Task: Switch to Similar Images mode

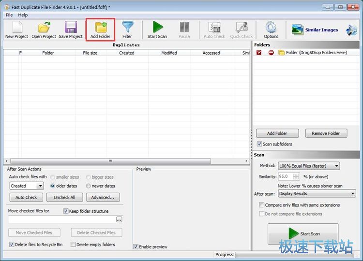Action: pyautogui.click(x=316, y=30)
